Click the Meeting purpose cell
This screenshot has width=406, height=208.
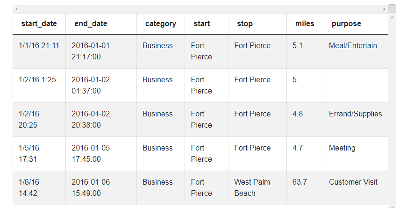[x=342, y=148]
